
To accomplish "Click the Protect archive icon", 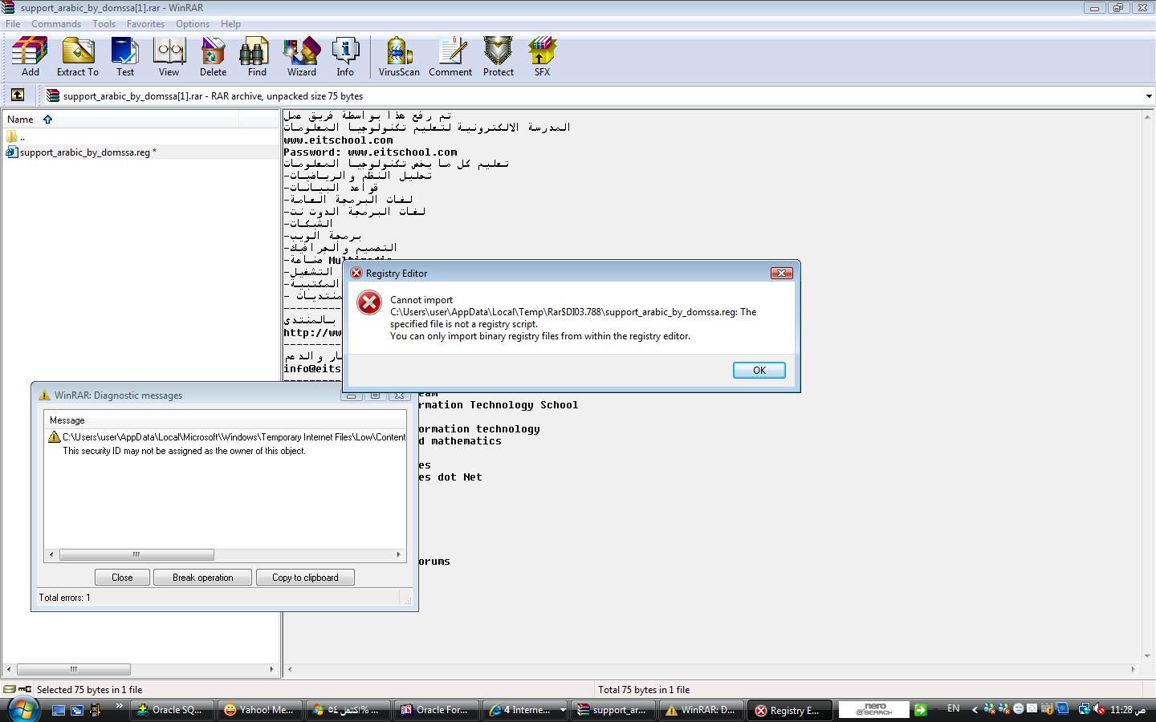I will pos(498,56).
